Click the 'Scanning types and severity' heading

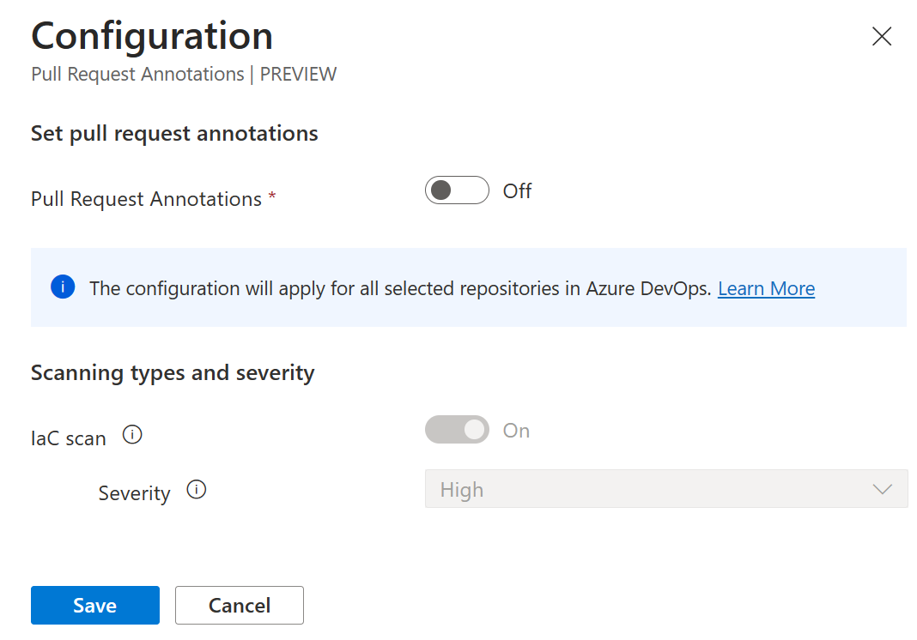(173, 373)
